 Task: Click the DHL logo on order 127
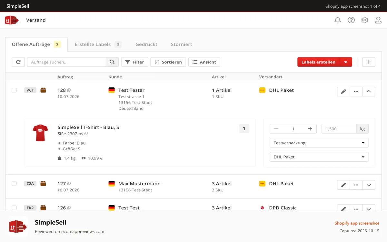pos(262,183)
